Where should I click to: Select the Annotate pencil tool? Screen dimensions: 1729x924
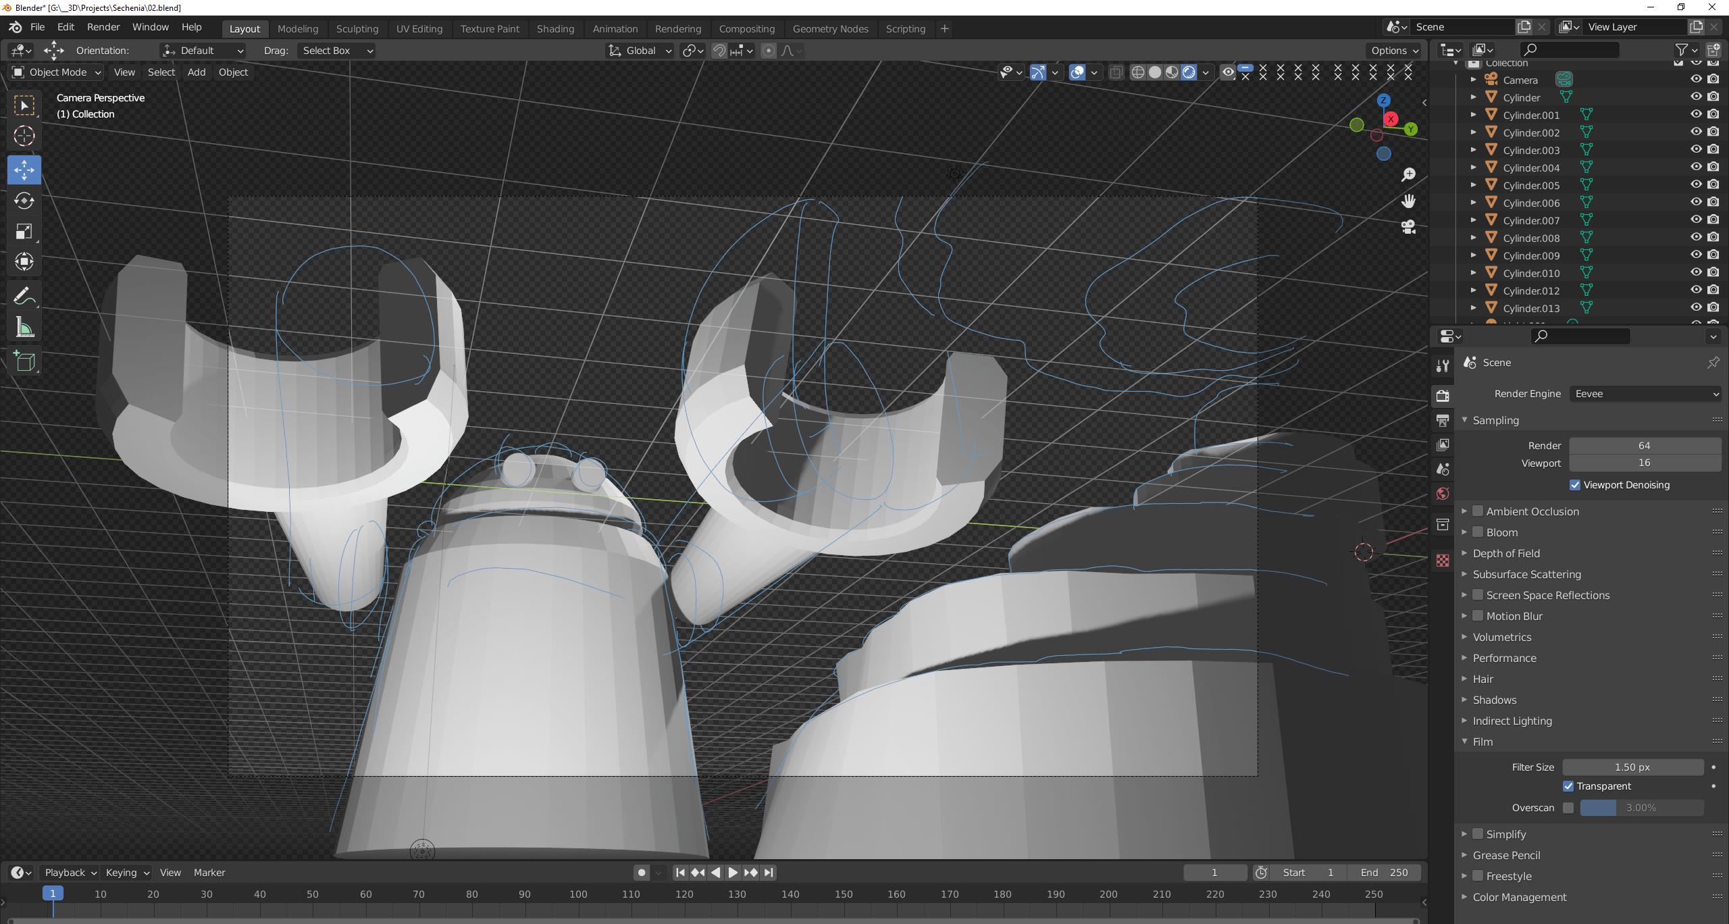click(x=24, y=296)
